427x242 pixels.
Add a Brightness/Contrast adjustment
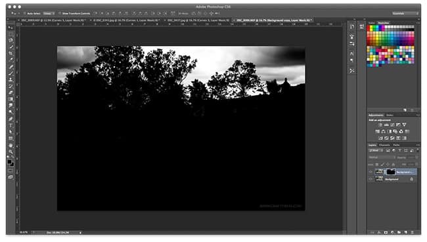click(380, 125)
